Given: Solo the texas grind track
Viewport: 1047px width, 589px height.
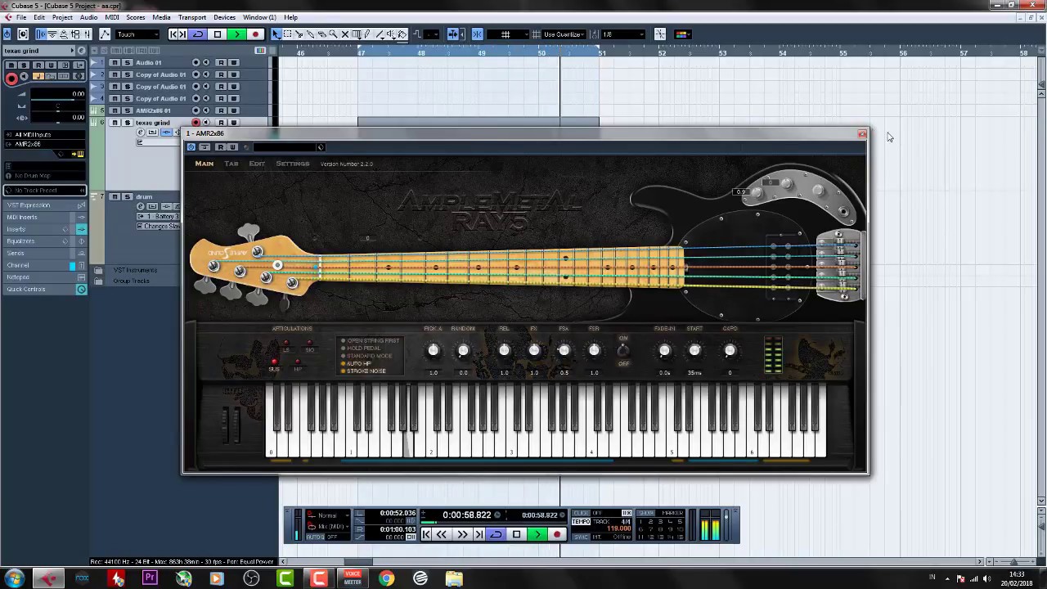Looking at the screenshot, I should point(127,123).
